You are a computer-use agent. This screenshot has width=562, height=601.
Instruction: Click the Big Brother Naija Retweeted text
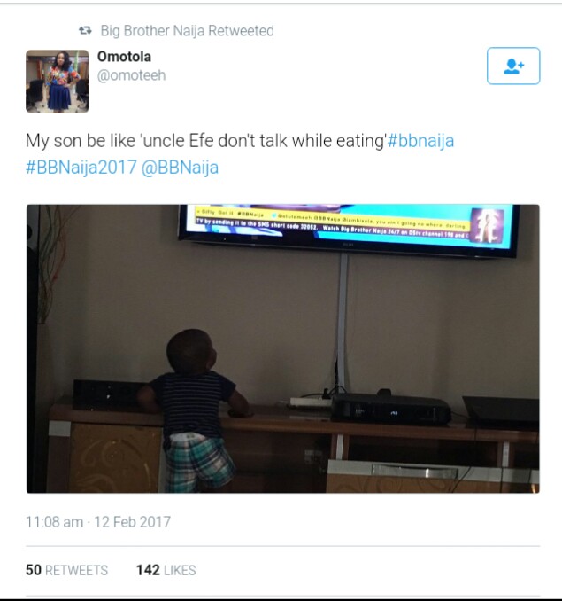click(187, 31)
